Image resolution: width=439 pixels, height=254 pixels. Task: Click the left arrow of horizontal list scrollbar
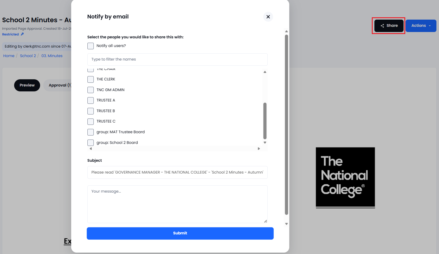91,149
